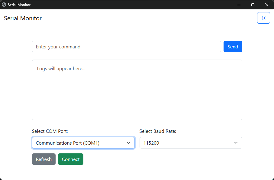This screenshot has height=180, width=274.
Task: Refresh the list of COM ports
Action: click(x=44, y=159)
